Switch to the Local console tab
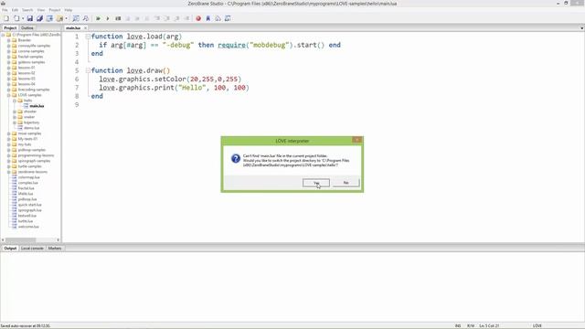Viewport: 585px width, 329px height. click(32, 248)
